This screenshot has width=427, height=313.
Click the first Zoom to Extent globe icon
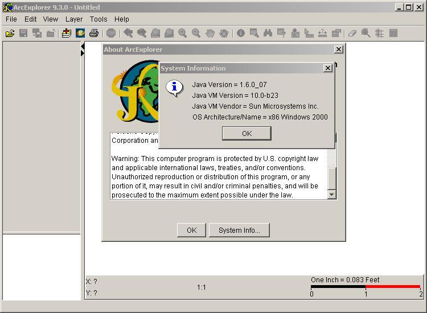(155, 34)
